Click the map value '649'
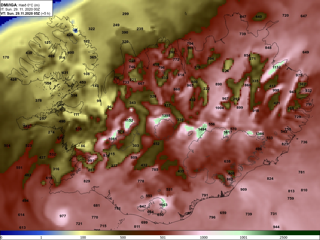Image resolution: width=320 pixels, height=240 pixels. coord(306,52)
